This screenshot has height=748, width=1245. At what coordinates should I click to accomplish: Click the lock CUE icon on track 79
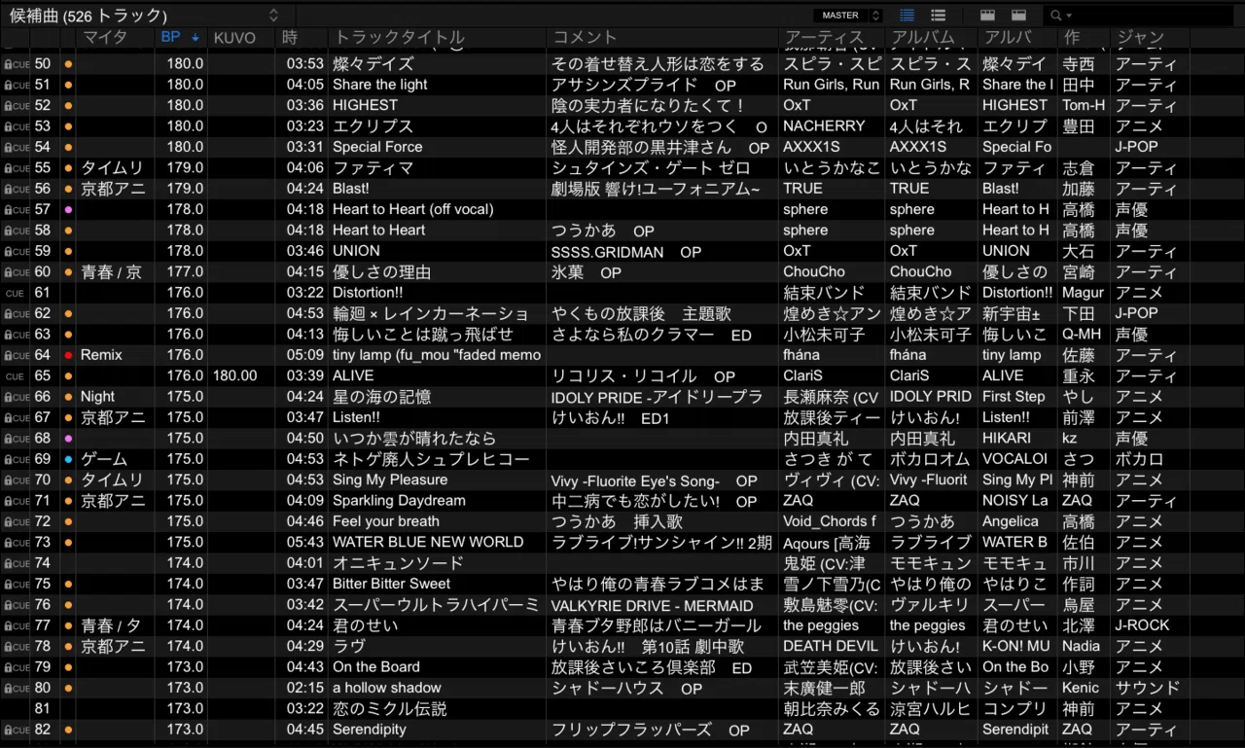click(x=16, y=667)
